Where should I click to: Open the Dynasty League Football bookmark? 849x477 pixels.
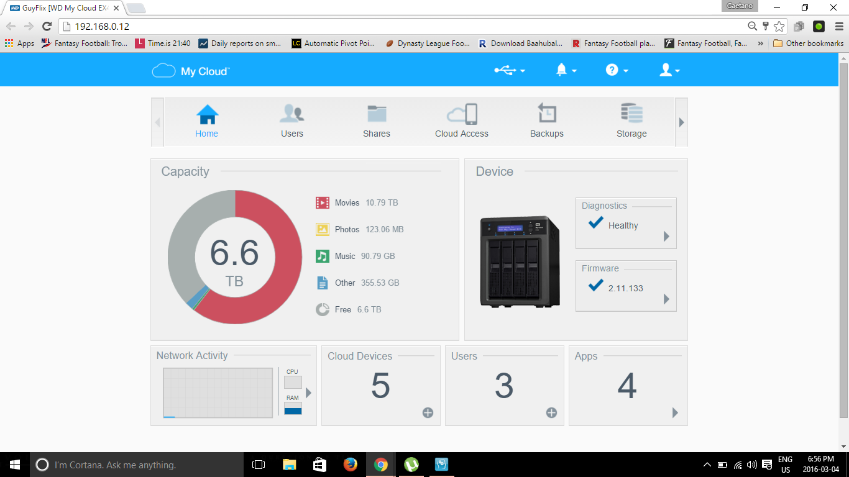[428, 43]
